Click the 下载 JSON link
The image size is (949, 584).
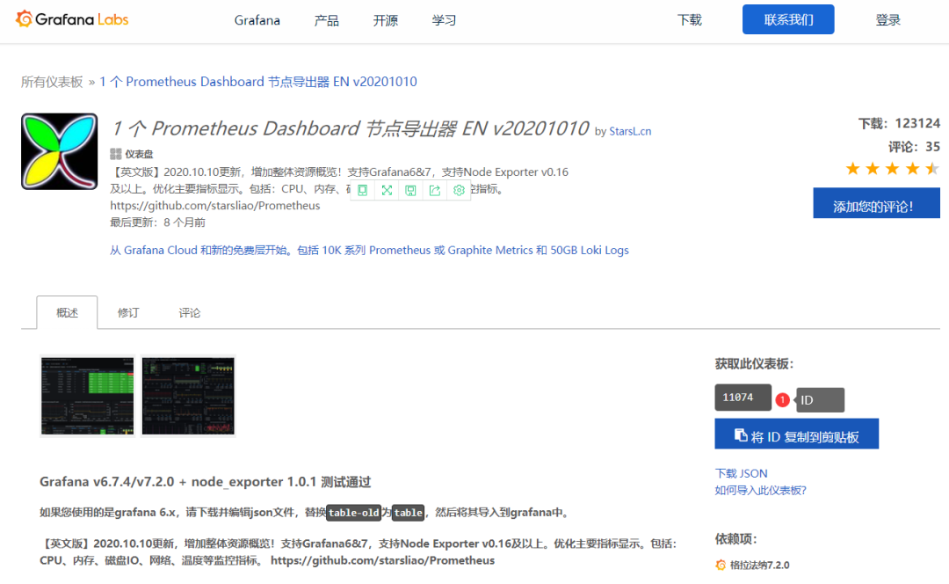coord(742,473)
